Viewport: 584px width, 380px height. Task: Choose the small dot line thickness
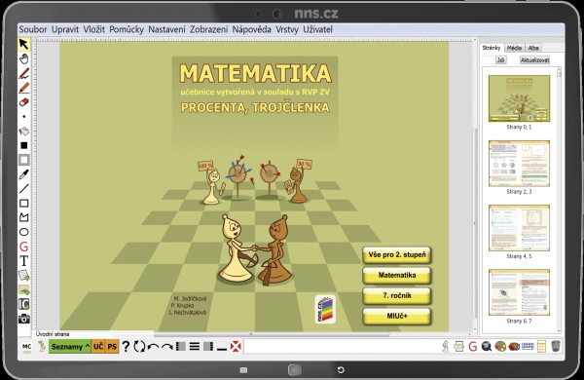click(23, 116)
